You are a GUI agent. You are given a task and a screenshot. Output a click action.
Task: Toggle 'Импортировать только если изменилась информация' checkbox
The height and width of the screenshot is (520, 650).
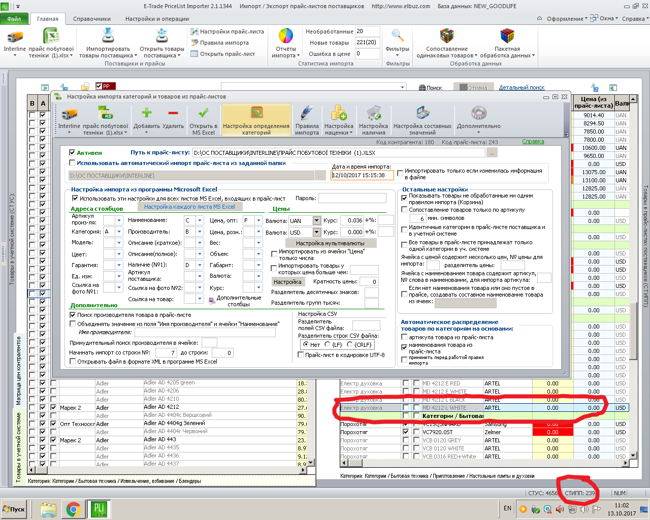tap(400, 173)
